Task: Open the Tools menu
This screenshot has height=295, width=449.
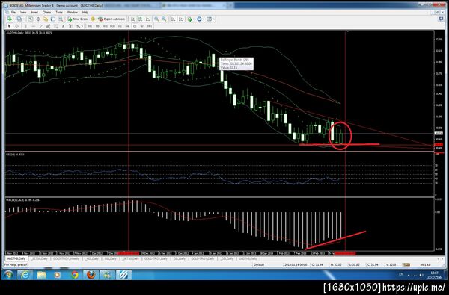Action: 59,12
